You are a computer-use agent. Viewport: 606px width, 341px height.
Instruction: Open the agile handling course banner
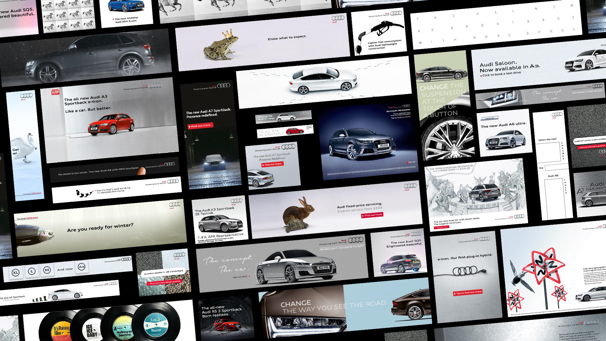click(117, 189)
